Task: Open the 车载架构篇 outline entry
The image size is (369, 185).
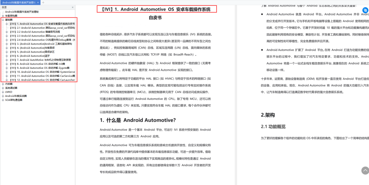Action: (11, 15)
